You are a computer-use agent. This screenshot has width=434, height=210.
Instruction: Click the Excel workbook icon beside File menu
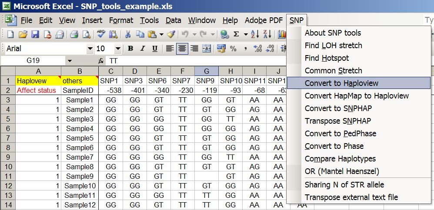(11, 20)
